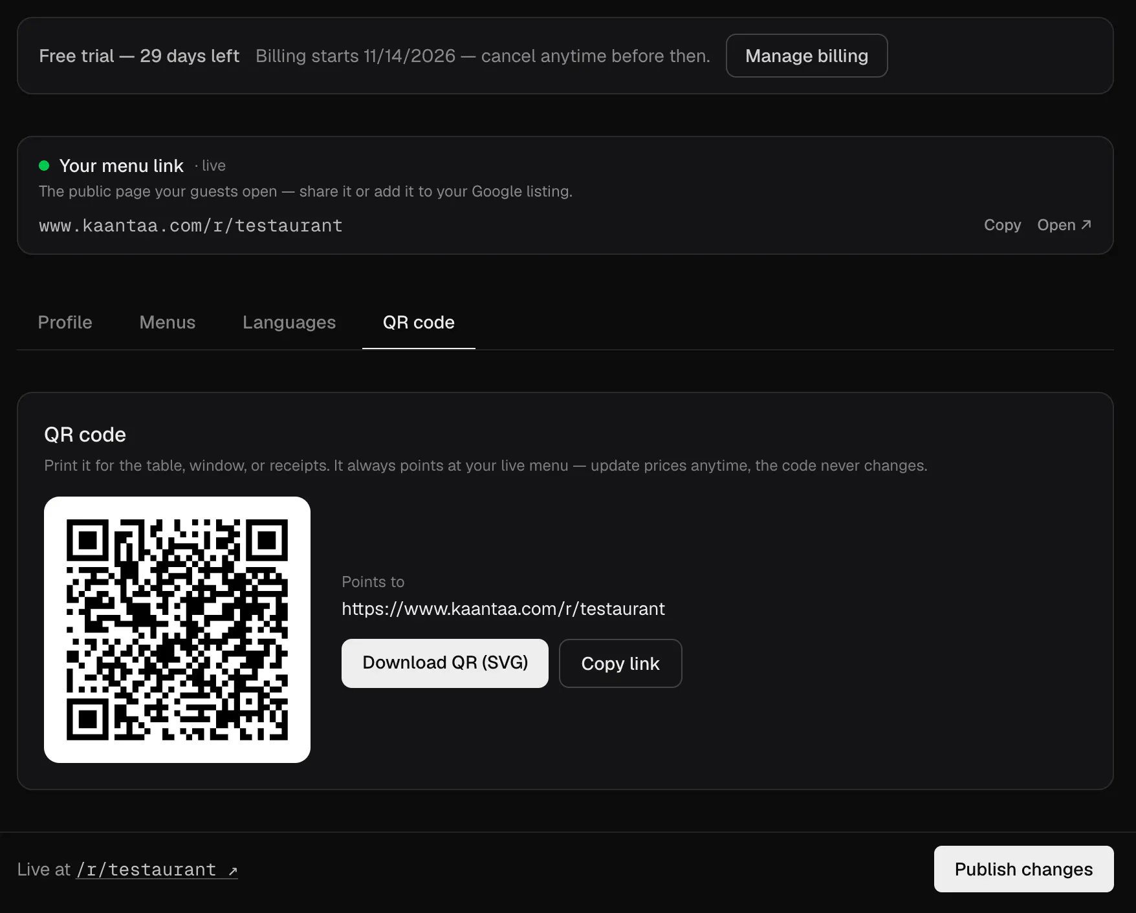Click the green live status dot
Image resolution: width=1136 pixels, height=913 pixels.
point(44,166)
